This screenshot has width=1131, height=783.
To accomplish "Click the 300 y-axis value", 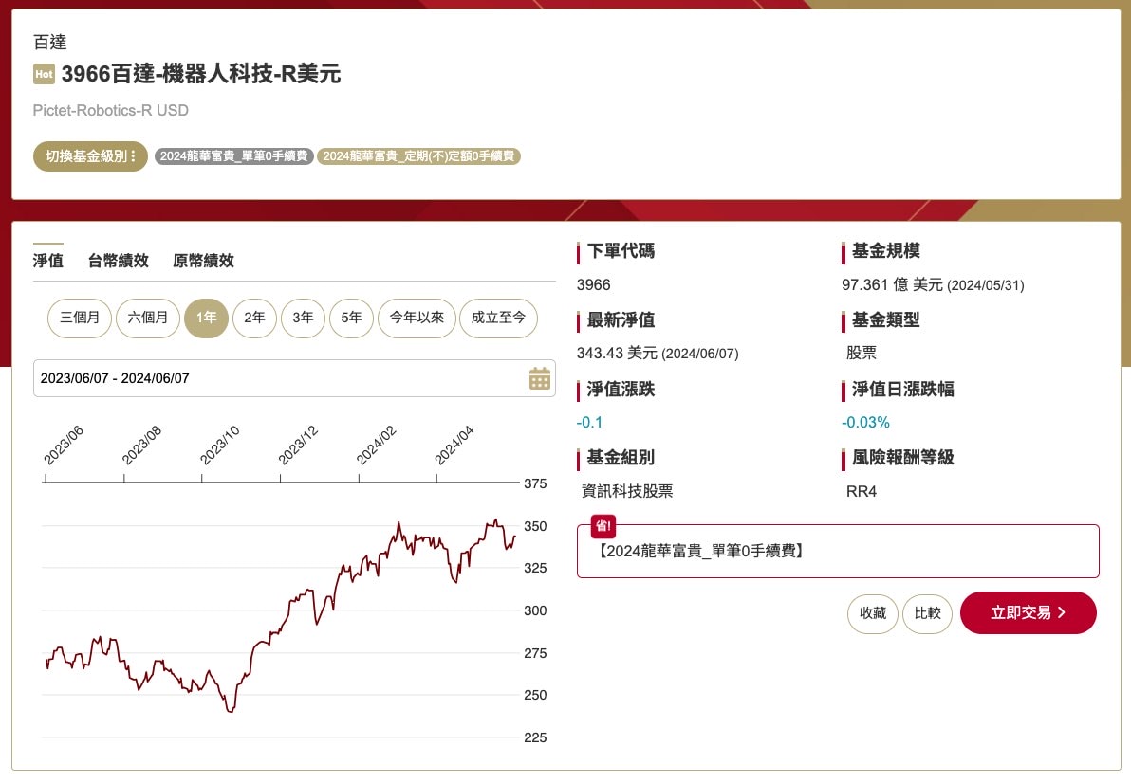I will pos(535,610).
